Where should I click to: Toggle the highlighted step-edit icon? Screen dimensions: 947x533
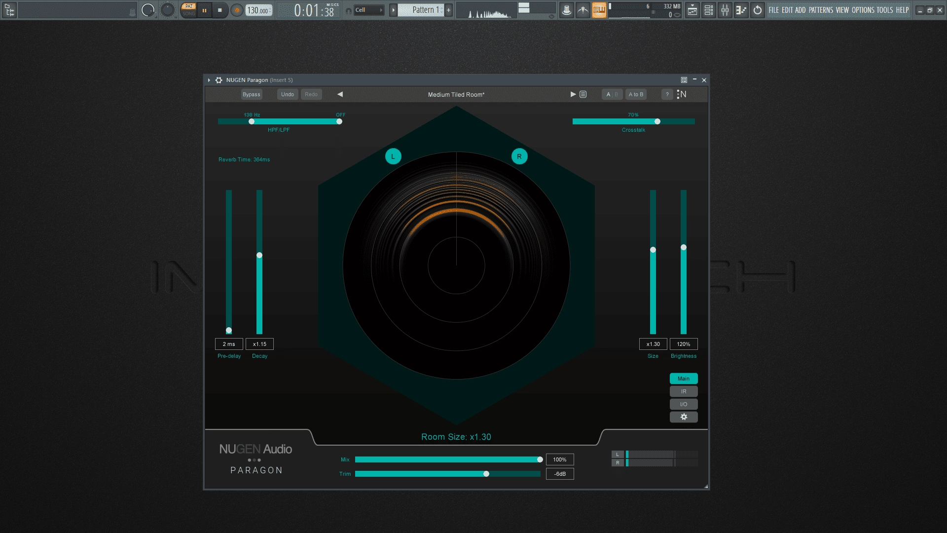[x=599, y=10]
